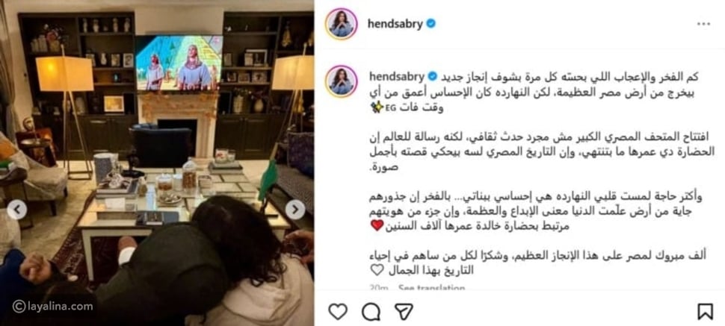
Task: Click the verified badge beside header username
Action: coord(431,24)
